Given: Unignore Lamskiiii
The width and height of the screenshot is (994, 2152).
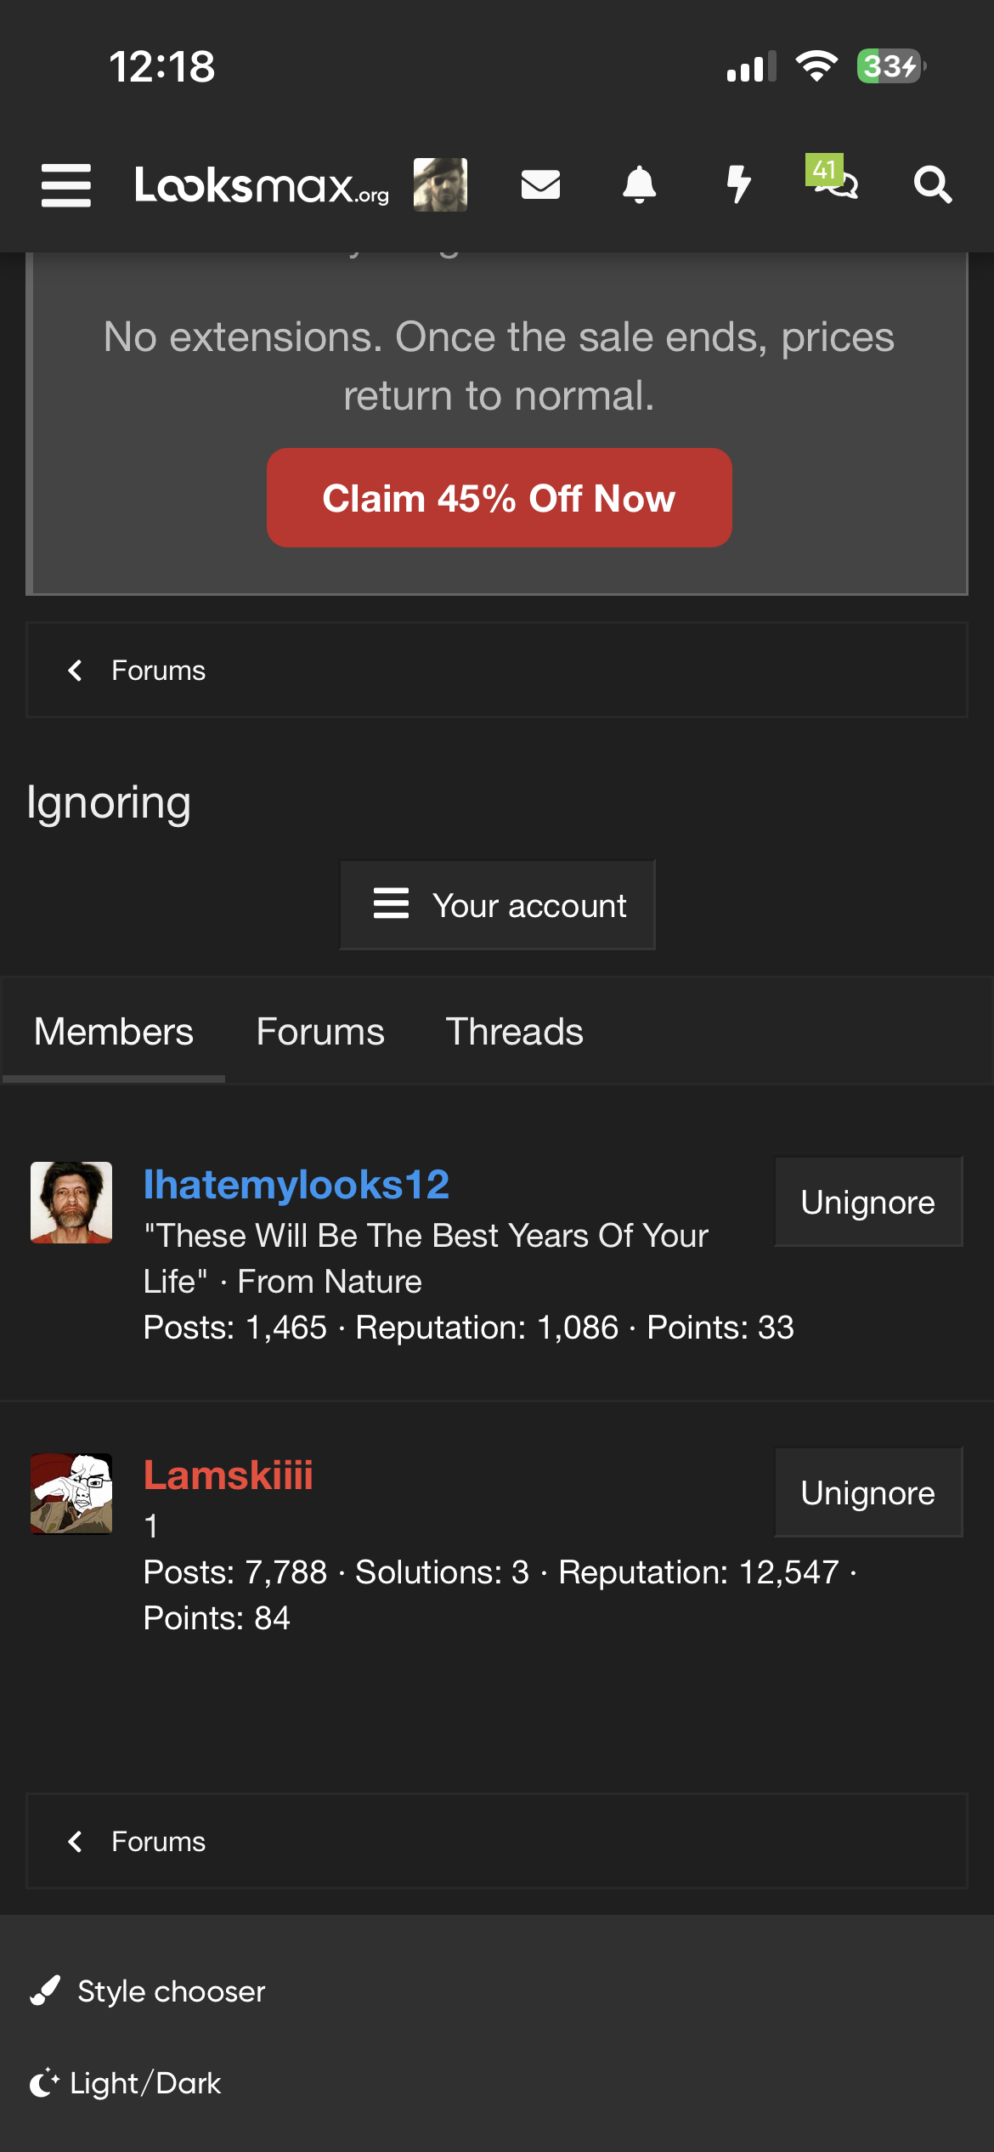Looking at the screenshot, I should pos(868,1492).
